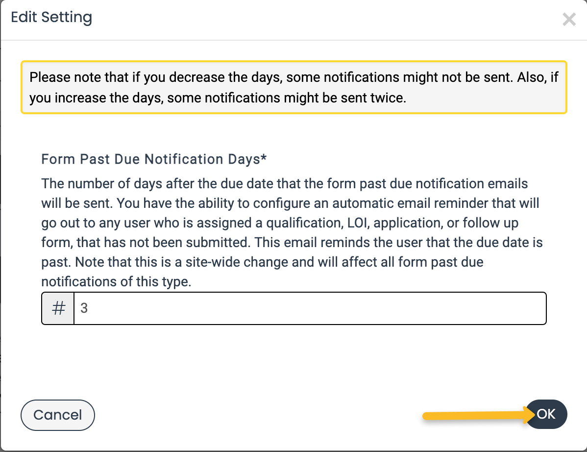The height and width of the screenshot is (452, 587).
Task: Confirm the setting with the OK button
Action: (546, 414)
